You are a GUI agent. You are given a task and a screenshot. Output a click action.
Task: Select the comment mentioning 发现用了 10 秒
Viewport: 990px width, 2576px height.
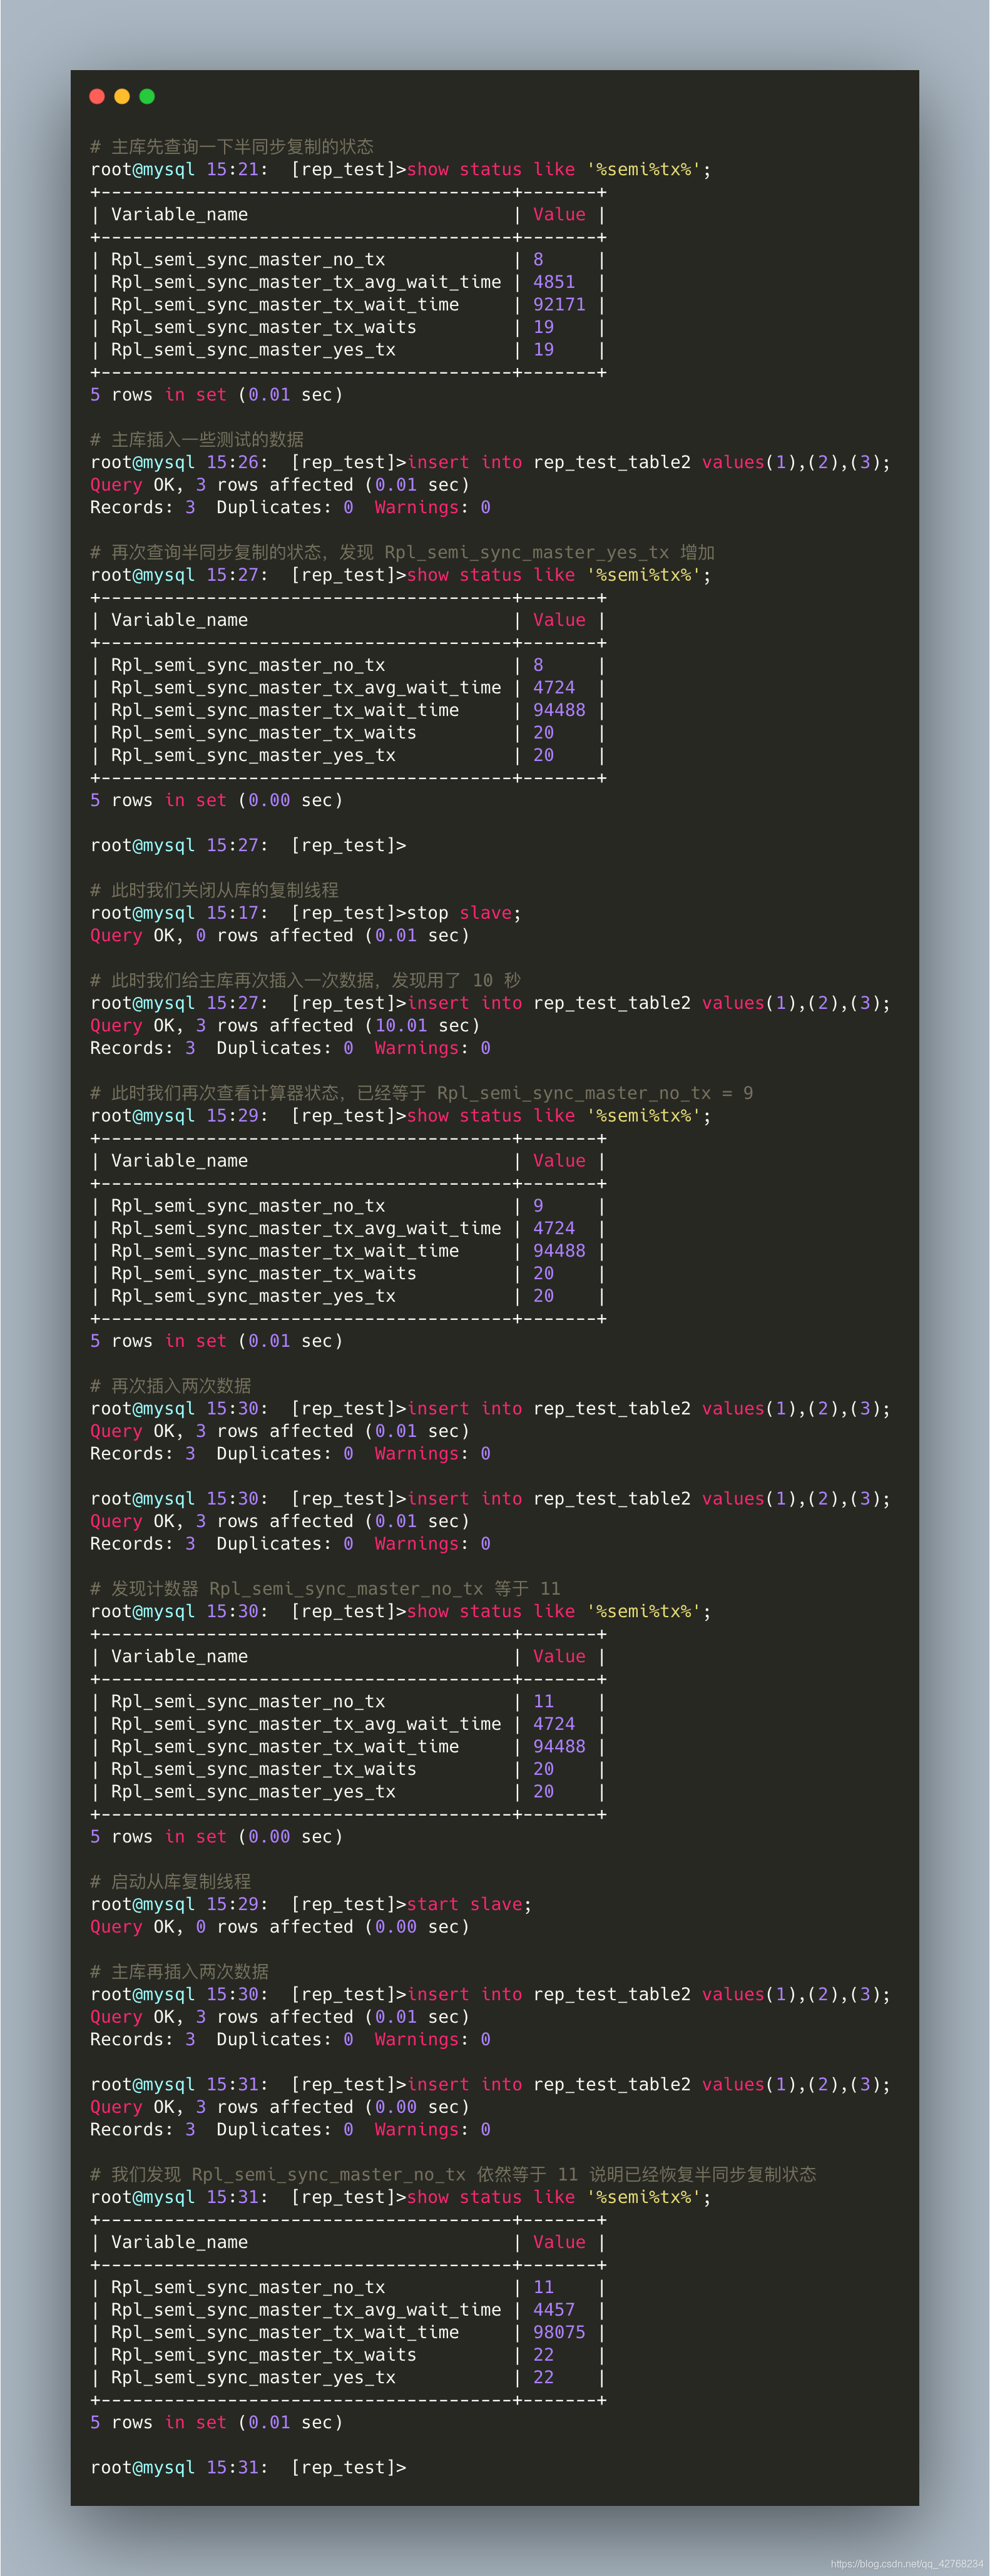(x=306, y=980)
